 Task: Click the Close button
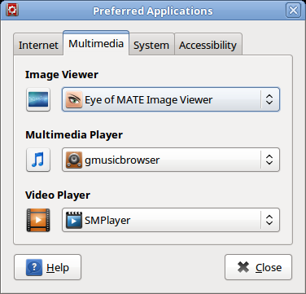258,267
